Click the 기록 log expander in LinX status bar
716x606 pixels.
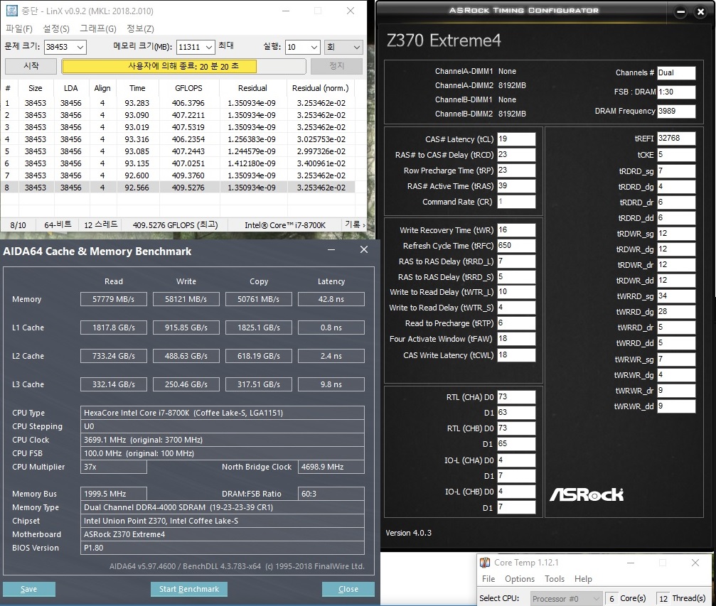pyautogui.click(x=355, y=224)
